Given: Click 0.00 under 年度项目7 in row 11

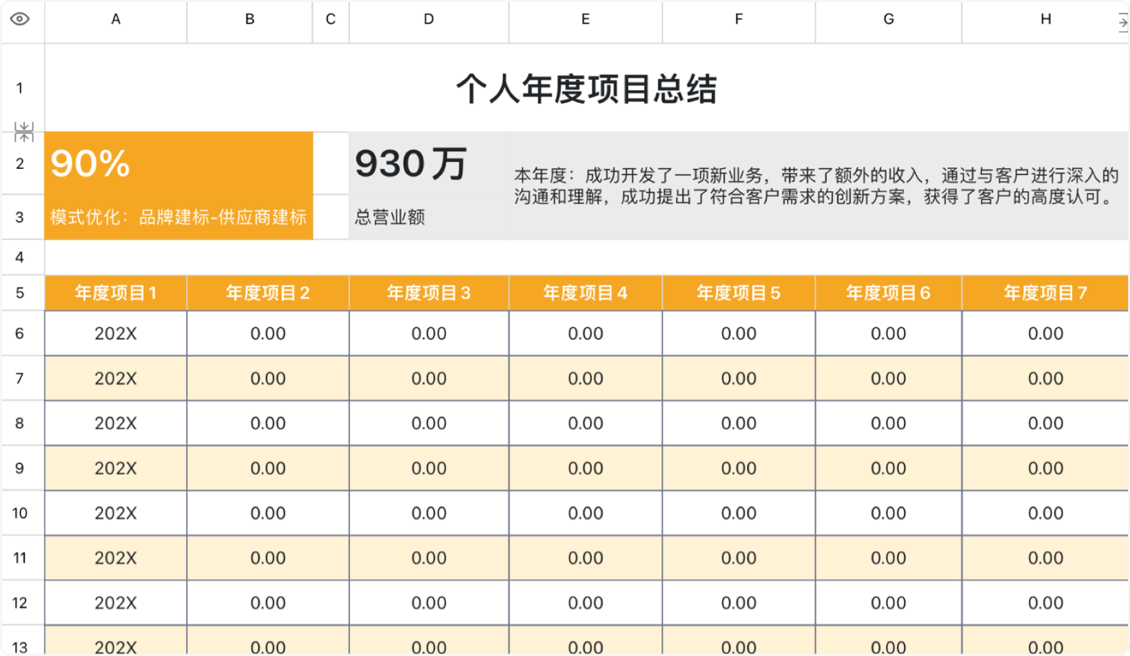Looking at the screenshot, I should [x=1045, y=558].
